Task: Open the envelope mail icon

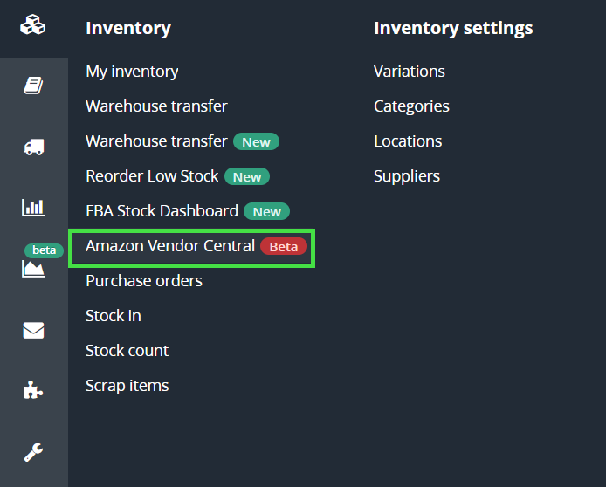Action: pos(33,330)
